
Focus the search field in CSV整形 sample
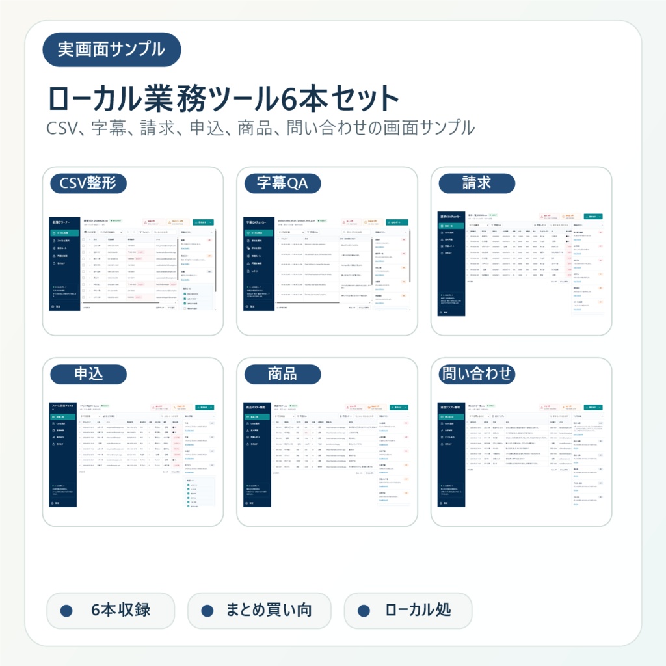[166, 232]
